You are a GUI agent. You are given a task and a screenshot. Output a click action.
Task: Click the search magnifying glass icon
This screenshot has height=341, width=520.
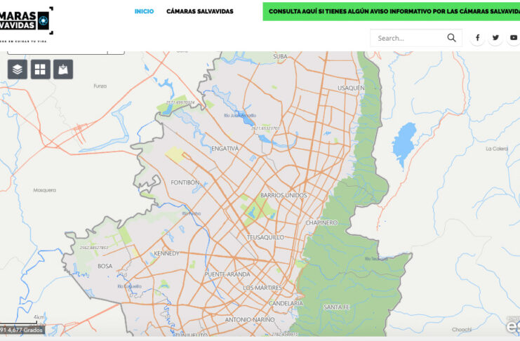[x=452, y=38]
